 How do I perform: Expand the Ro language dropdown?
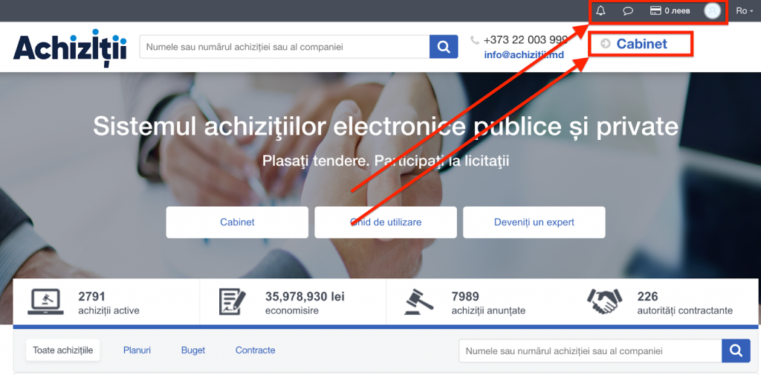pyautogui.click(x=744, y=10)
